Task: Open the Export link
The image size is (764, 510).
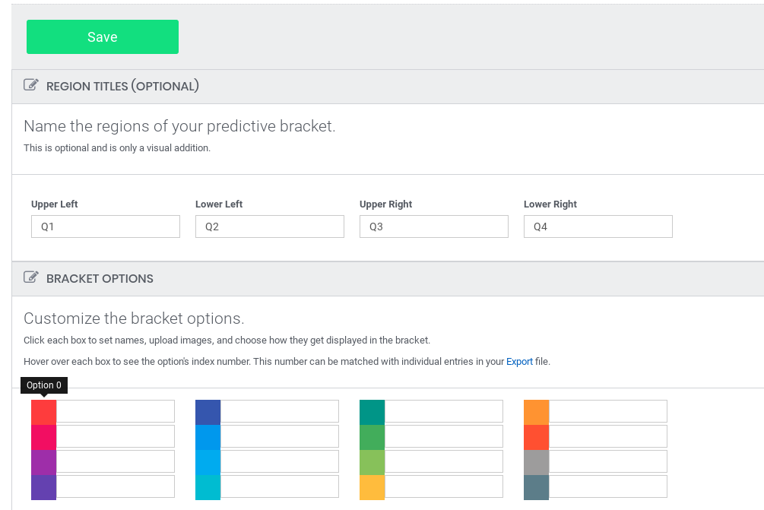Action: (519, 362)
